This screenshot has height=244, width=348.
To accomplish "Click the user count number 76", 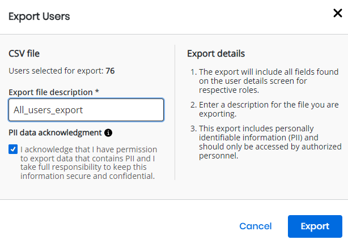I will (x=111, y=71).
